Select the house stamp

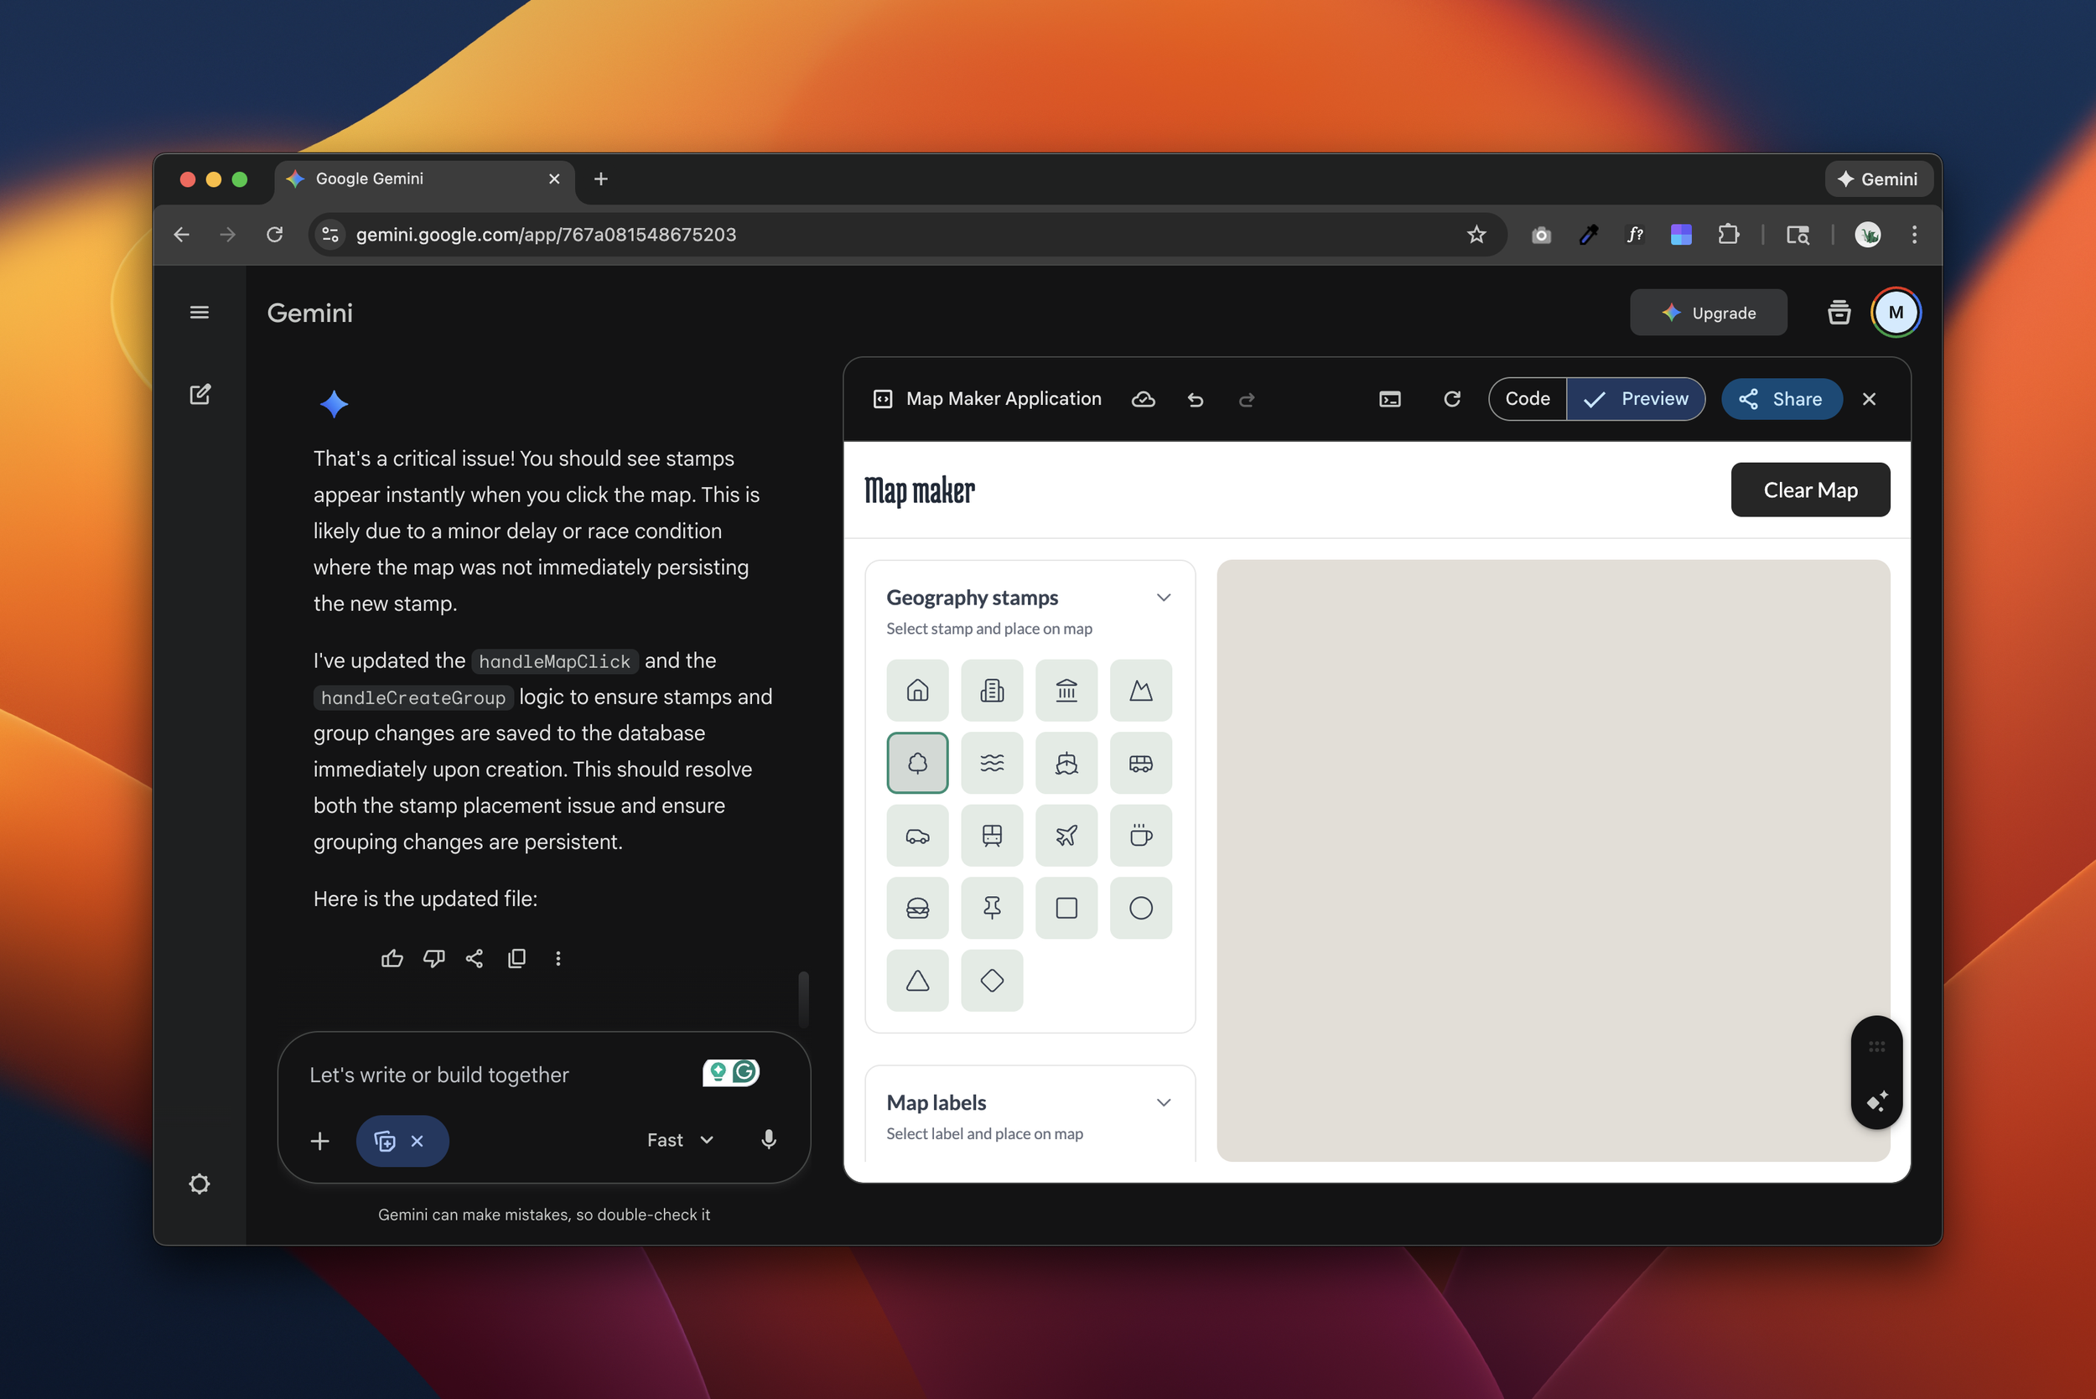pos(917,690)
